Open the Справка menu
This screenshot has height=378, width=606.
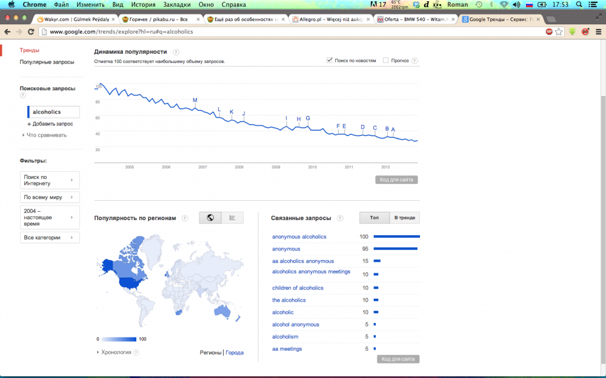(x=234, y=5)
